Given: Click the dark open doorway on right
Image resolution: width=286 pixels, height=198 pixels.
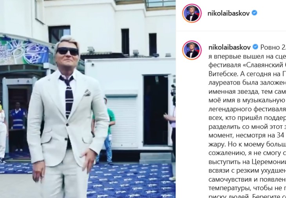Looking at the screenshot, I should coord(156,110).
